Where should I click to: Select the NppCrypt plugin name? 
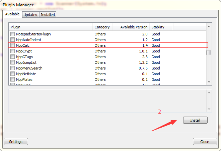[24, 51]
